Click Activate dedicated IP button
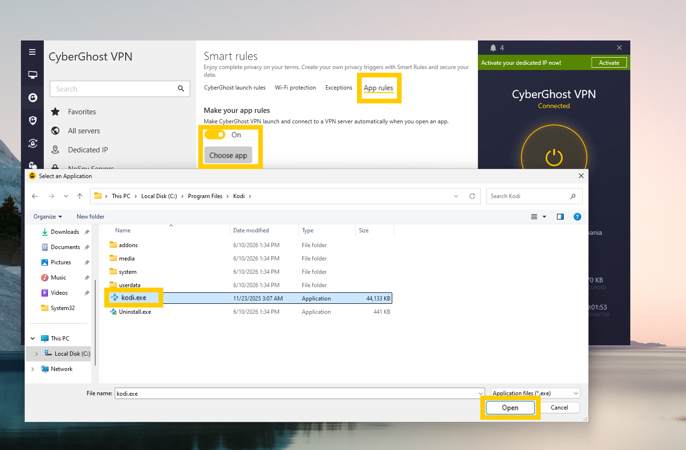686x450 pixels. (x=609, y=62)
